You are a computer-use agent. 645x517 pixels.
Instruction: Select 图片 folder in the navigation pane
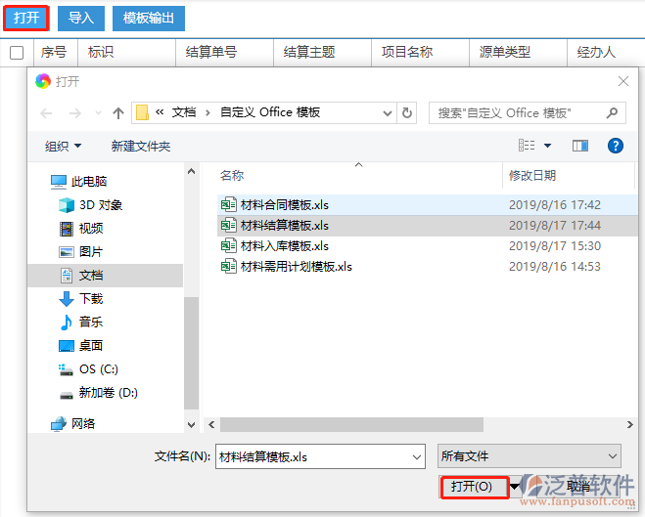click(81, 252)
